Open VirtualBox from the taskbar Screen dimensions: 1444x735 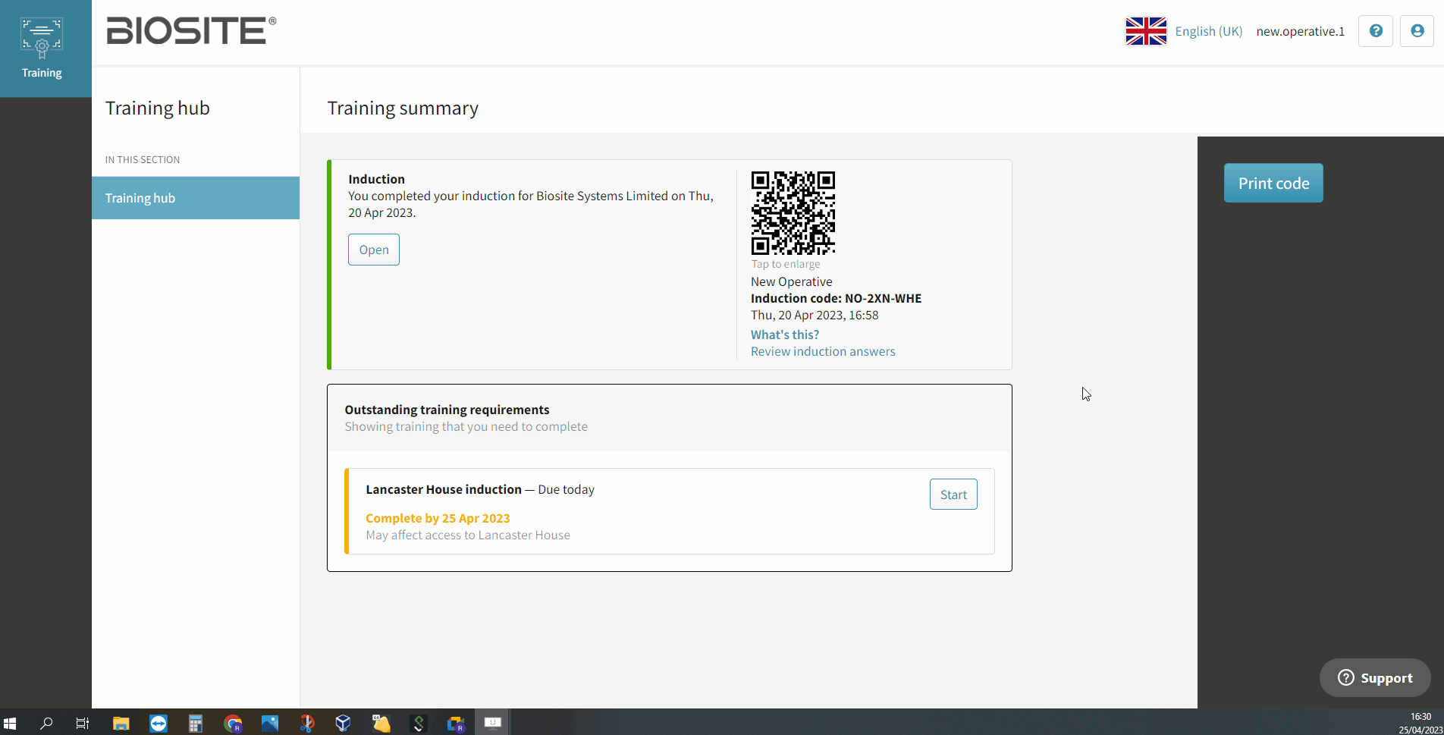coord(344,723)
